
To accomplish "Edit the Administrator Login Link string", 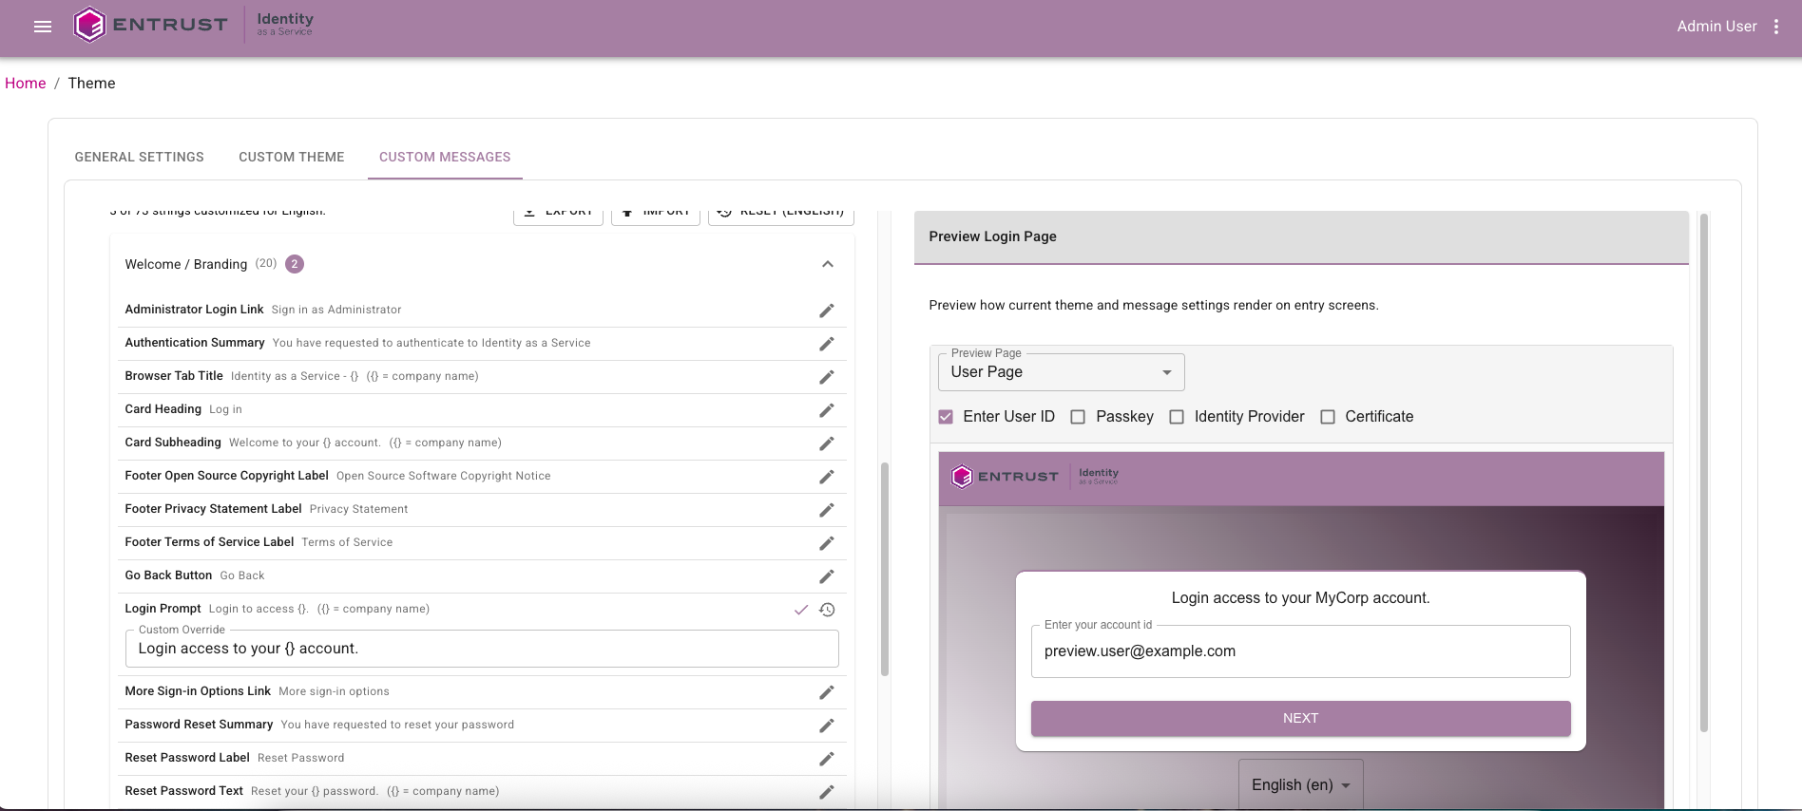I will 827,311.
